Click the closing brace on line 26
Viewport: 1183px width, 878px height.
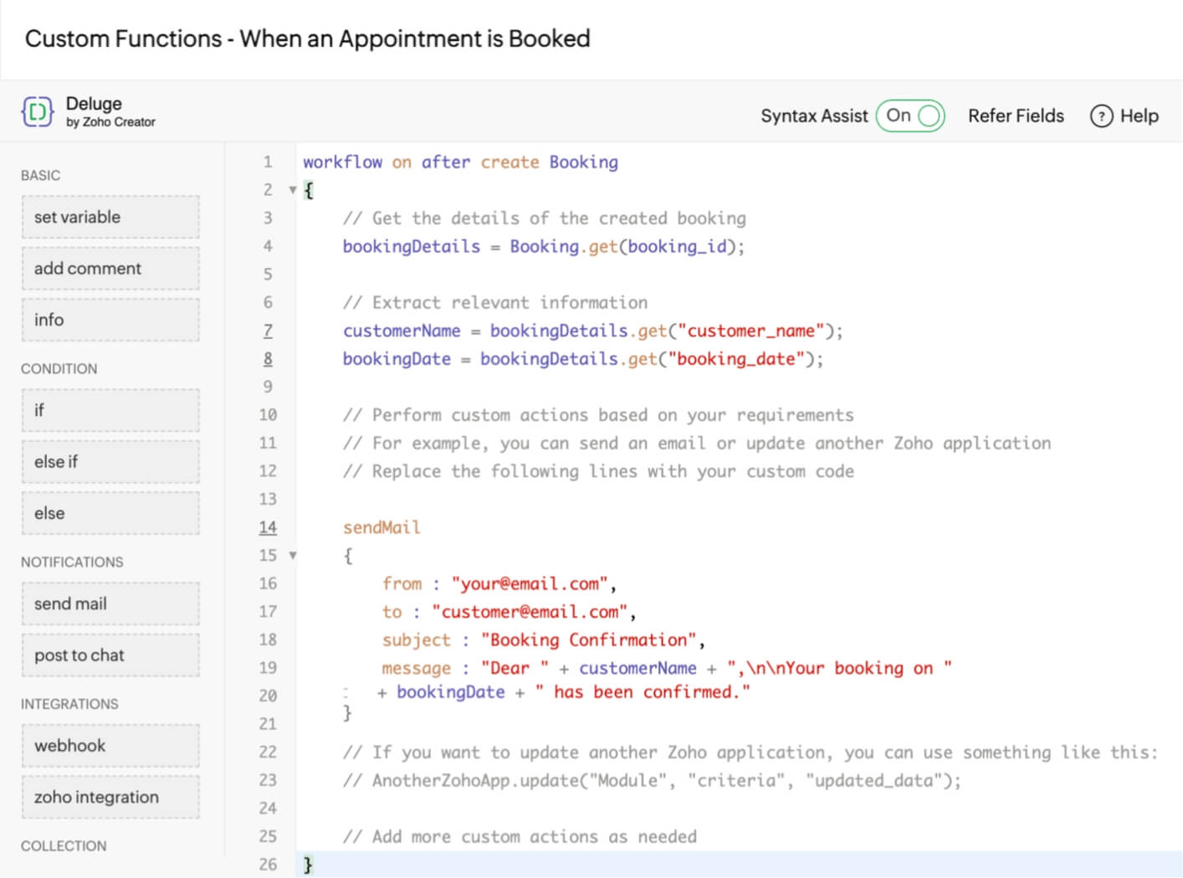pyautogui.click(x=308, y=865)
